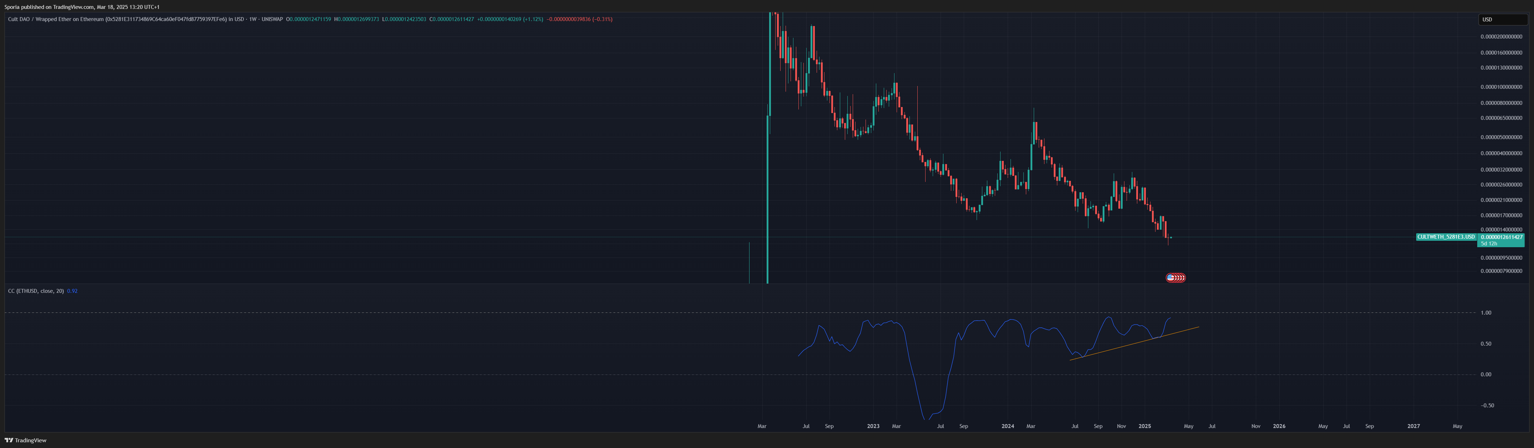Click price axis label 0.0000007900000
The image size is (1534, 448).
click(1501, 271)
